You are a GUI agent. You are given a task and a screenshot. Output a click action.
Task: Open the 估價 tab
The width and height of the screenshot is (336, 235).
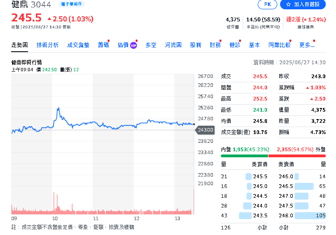coord(123,45)
